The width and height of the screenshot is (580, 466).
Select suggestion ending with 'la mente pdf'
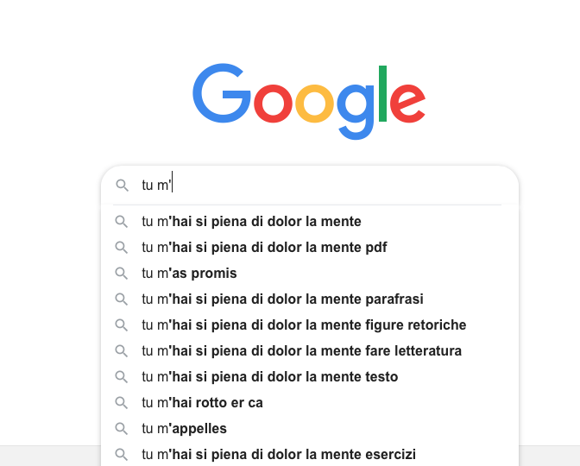click(x=310, y=248)
